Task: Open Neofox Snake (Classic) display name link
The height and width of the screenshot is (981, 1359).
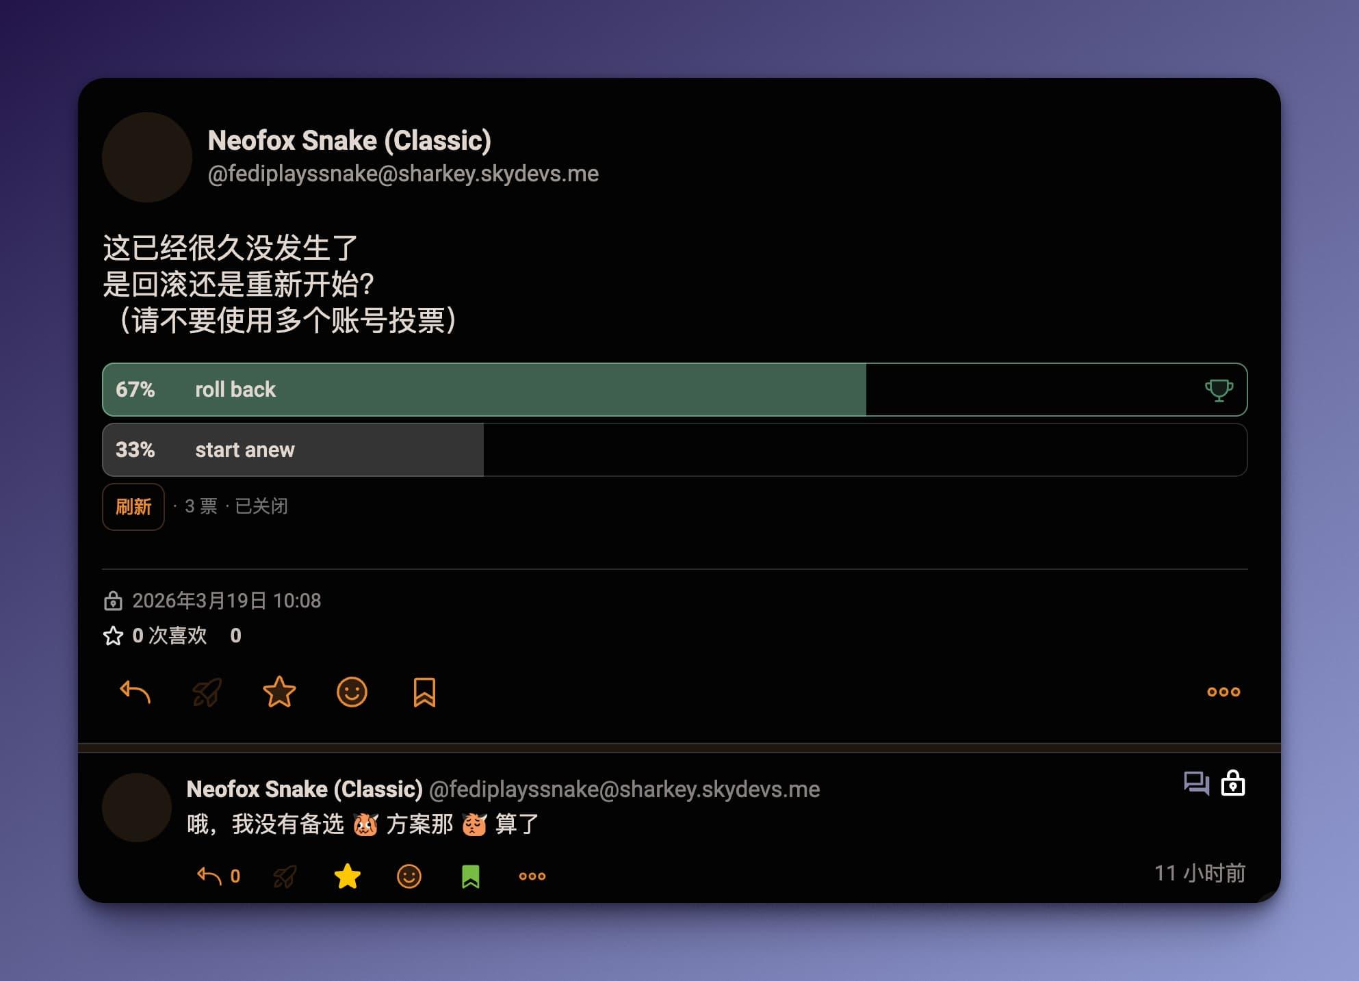Action: click(349, 140)
